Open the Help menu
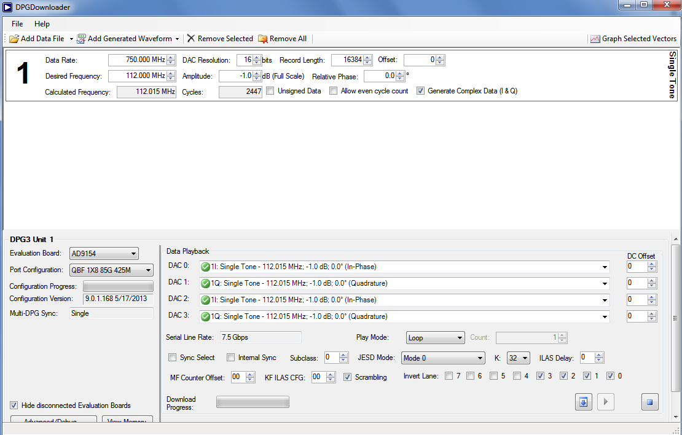The width and height of the screenshot is (682, 435). tap(42, 24)
